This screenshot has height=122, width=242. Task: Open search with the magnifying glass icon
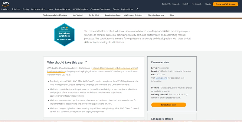click(137, 9)
